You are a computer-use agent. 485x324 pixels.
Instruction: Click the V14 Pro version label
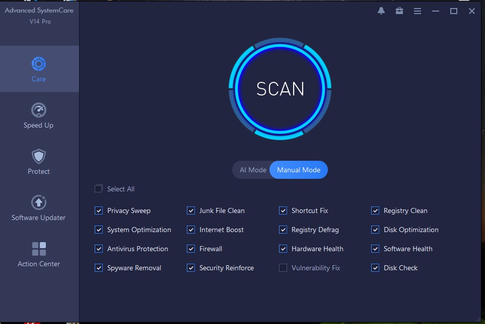pyautogui.click(x=40, y=22)
